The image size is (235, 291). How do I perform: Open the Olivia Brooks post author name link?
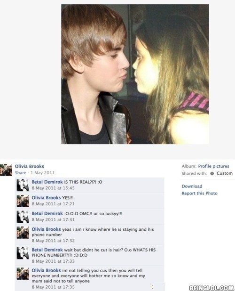tap(30, 166)
